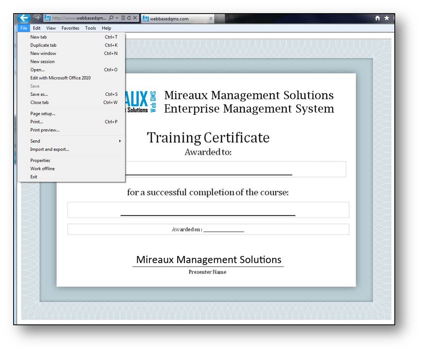Choose Save as... from File menu
The height and width of the screenshot is (352, 422).
coord(71,94)
